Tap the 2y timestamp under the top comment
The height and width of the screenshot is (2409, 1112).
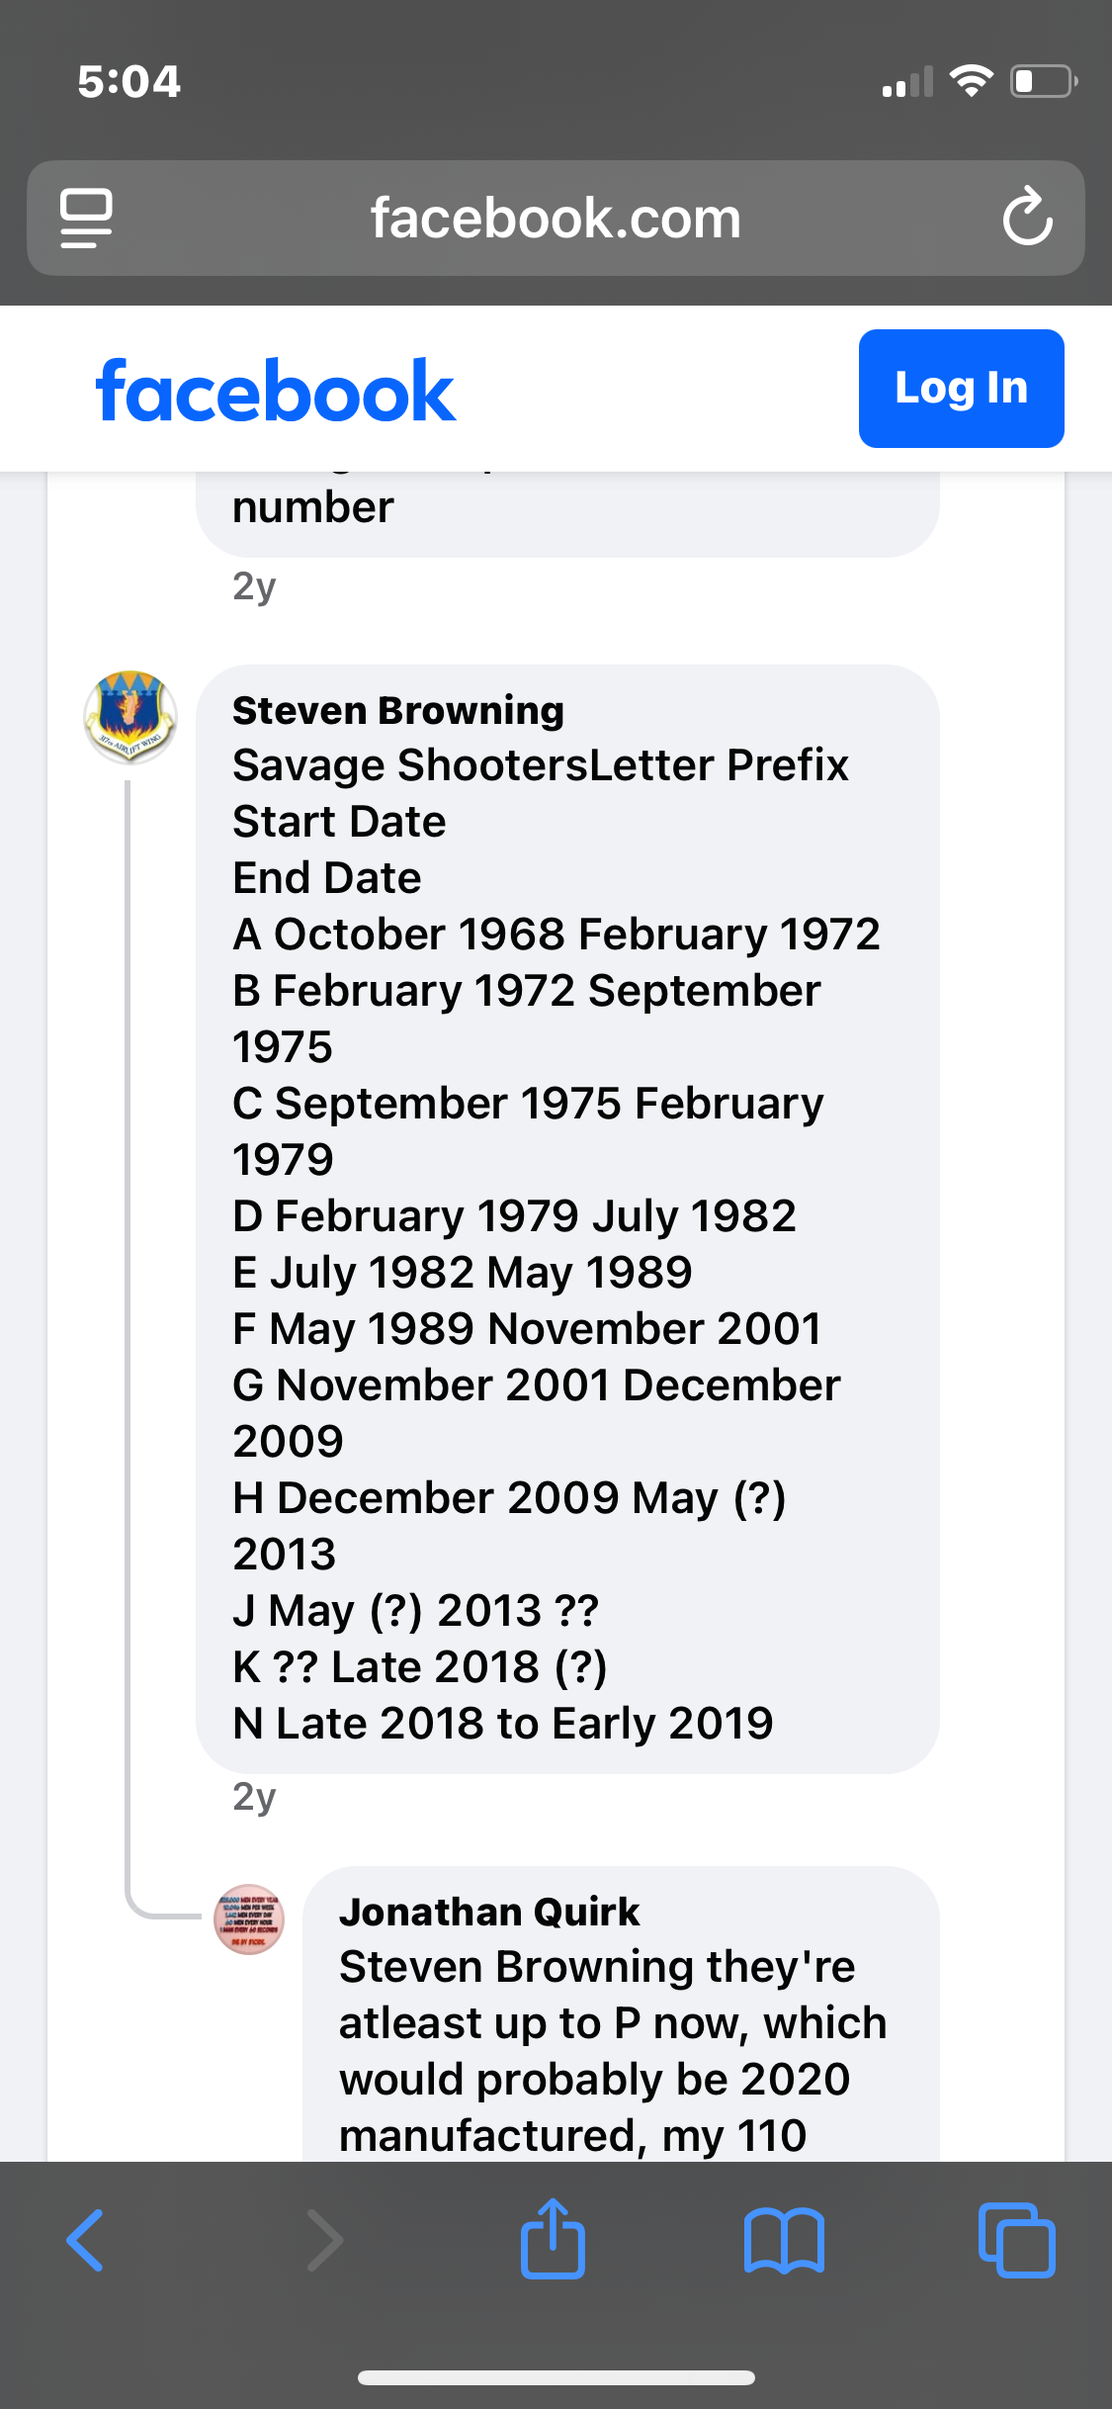(254, 586)
